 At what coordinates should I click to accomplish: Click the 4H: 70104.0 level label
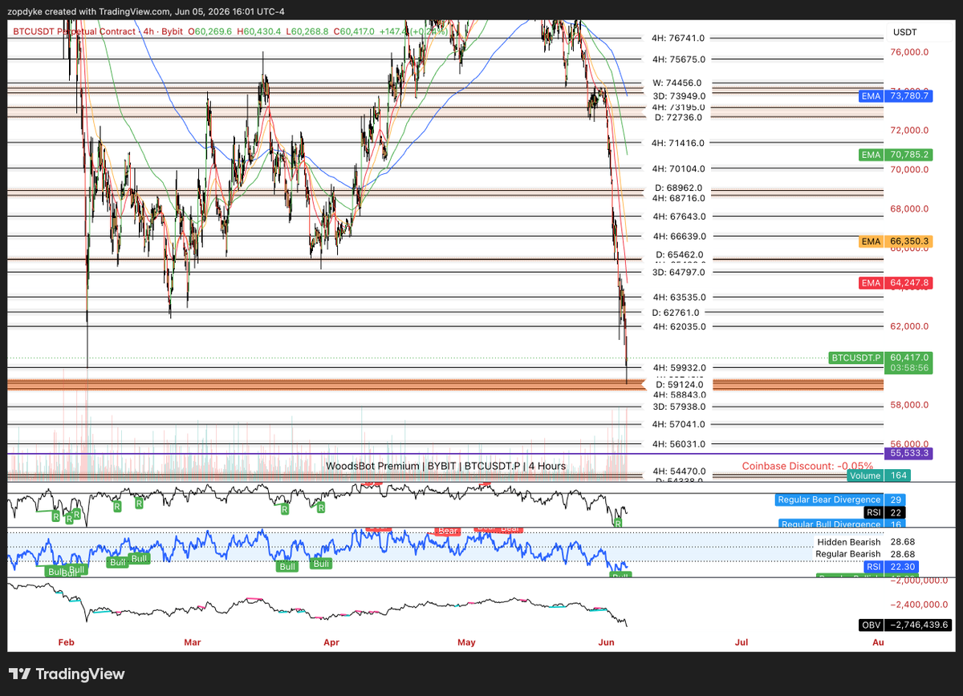tap(679, 168)
